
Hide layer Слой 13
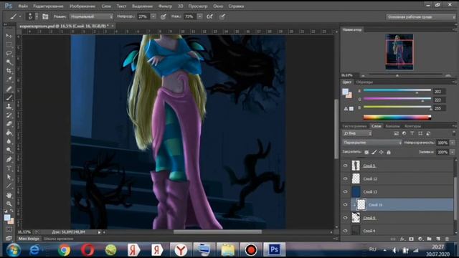345,192
